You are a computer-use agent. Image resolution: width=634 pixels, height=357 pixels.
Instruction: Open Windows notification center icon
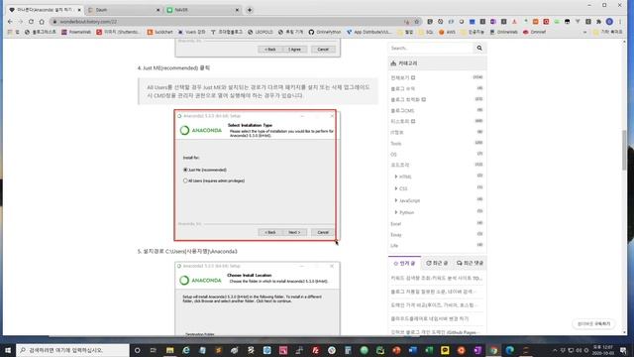point(623,350)
